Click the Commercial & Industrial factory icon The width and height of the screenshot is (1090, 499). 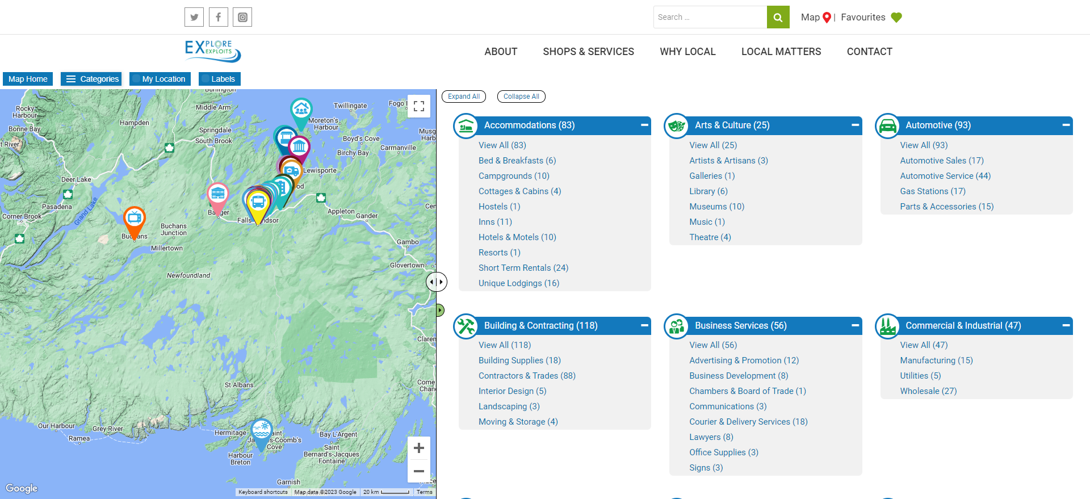[x=888, y=326]
